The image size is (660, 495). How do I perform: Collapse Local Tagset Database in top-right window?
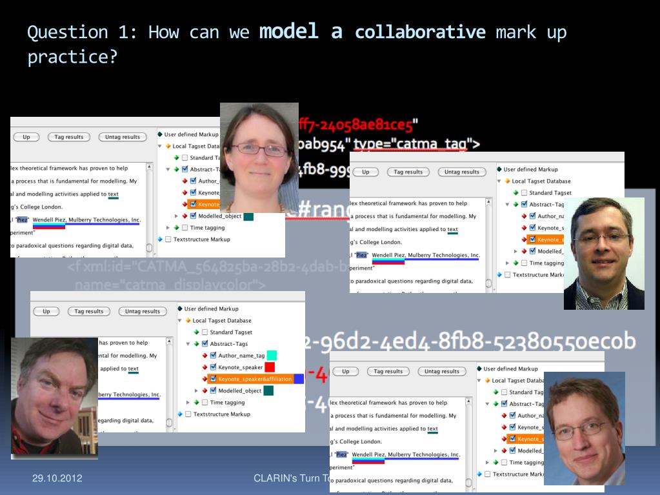coord(499,181)
